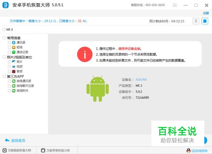Maximize the application window
This screenshot has height=154, width=212.
click(x=196, y=5)
